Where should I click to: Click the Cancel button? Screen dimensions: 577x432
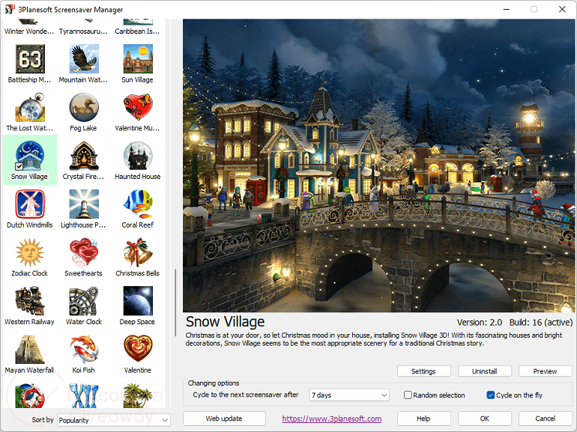pyautogui.click(x=545, y=419)
